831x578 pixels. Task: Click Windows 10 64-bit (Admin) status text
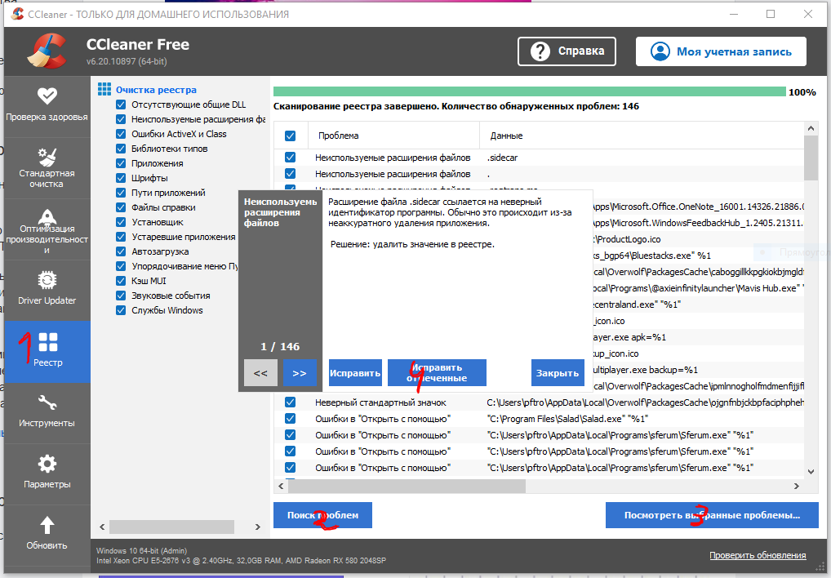click(141, 550)
